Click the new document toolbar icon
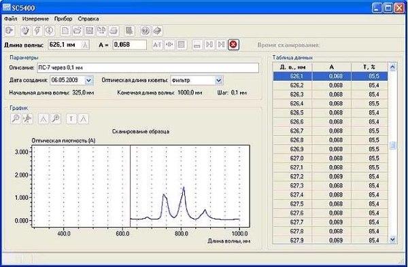The image size is (408, 267). [65, 31]
